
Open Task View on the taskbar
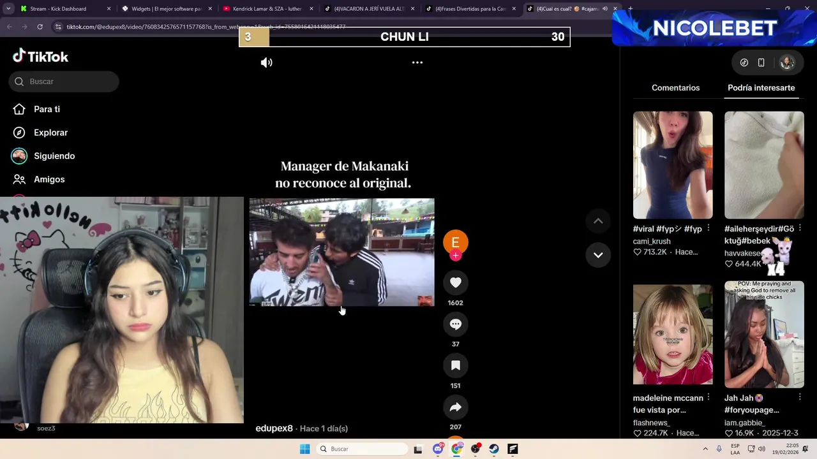[x=418, y=449]
